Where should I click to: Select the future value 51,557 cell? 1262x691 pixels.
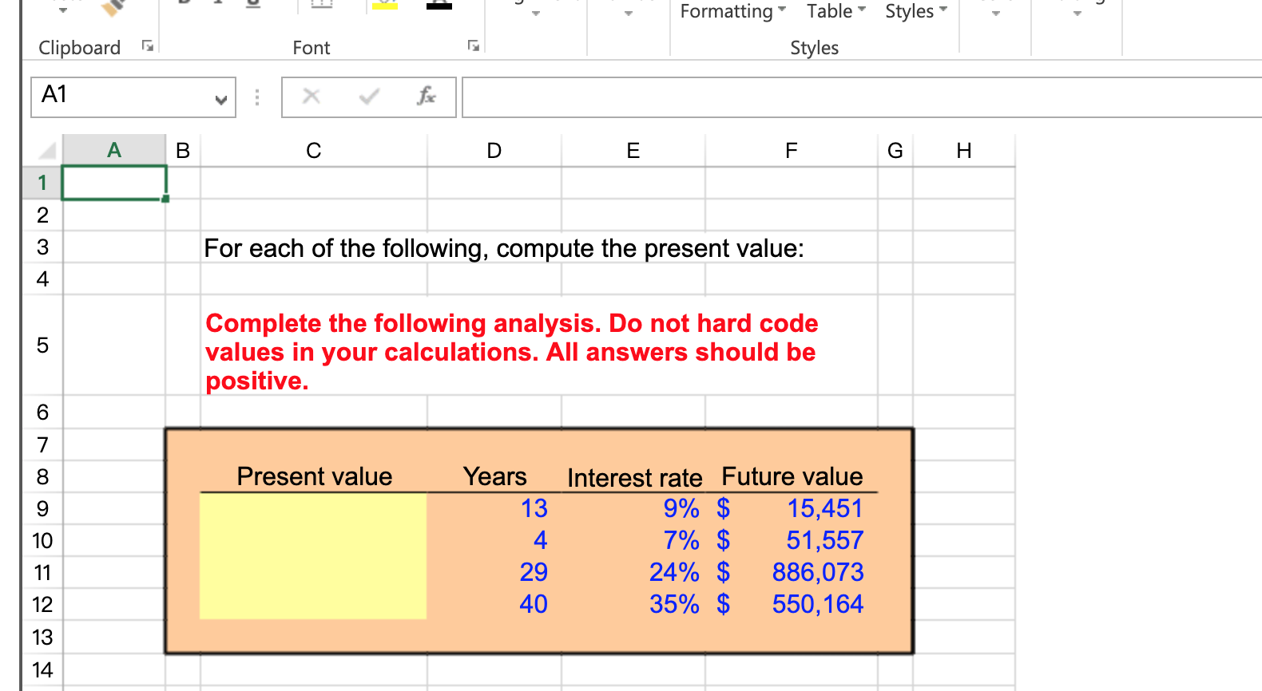(x=792, y=540)
